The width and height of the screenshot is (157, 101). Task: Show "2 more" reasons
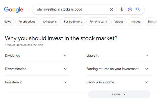119,94
